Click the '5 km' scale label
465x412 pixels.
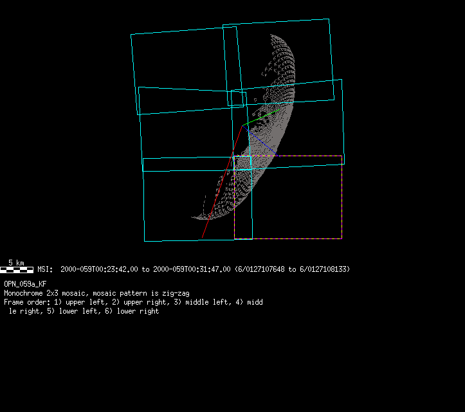click(16, 263)
